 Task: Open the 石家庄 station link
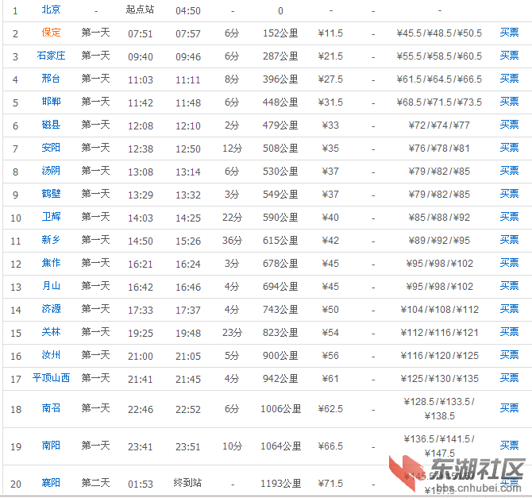coord(51,56)
